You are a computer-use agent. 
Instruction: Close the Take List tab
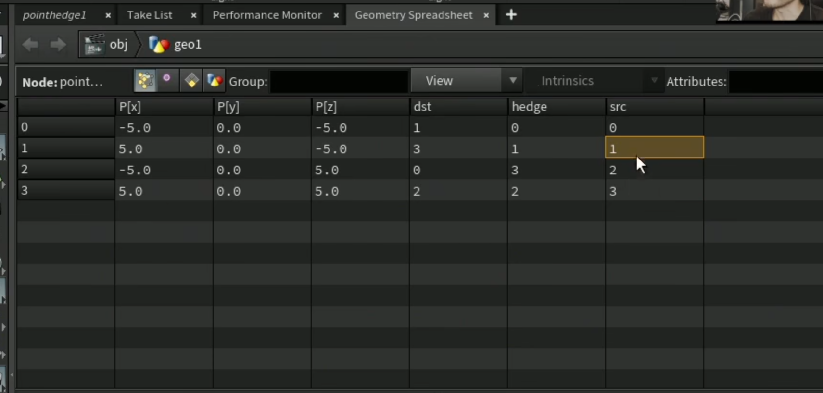pyautogui.click(x=194, y=15)
